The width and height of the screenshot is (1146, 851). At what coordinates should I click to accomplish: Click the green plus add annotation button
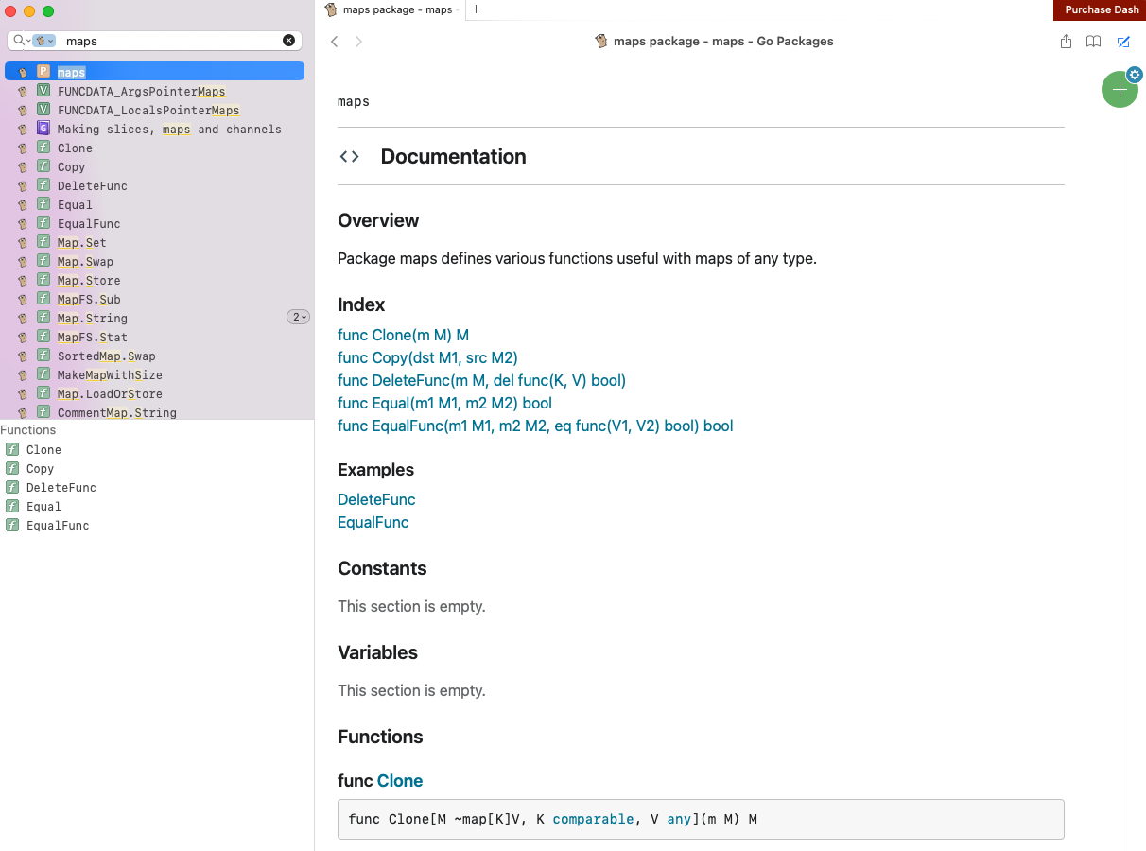click(x=1120, y=90)
